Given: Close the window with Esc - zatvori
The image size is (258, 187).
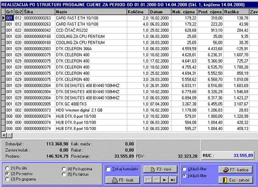Looking at the screenshot, I should [236, 180].
